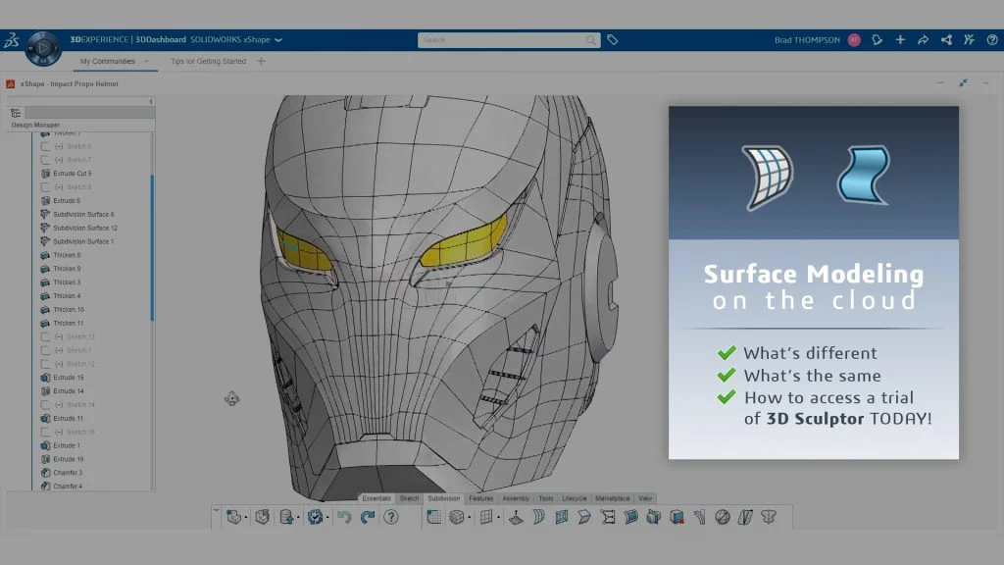The image size is (1004, 565).
Task: Open the Features ribbon tab
Action: click(481, 498)
